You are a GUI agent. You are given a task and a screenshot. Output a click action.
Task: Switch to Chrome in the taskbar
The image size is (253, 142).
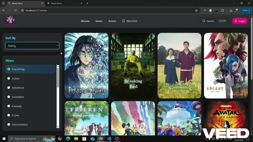(x=101, y=139)
